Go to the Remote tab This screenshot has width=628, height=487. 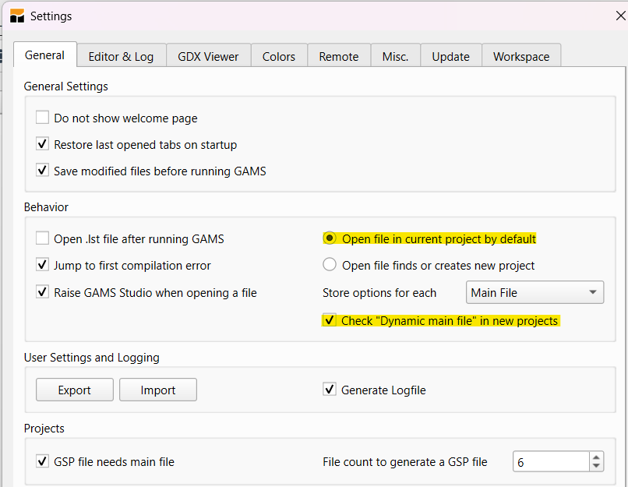(x=338, y=56)
